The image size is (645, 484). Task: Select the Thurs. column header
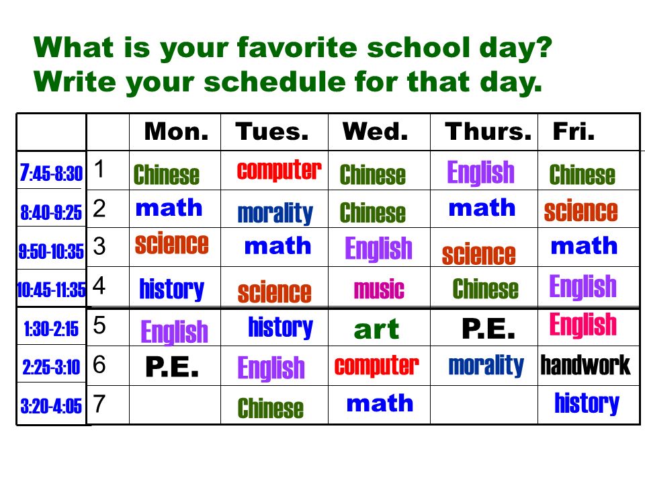point(488,132)
